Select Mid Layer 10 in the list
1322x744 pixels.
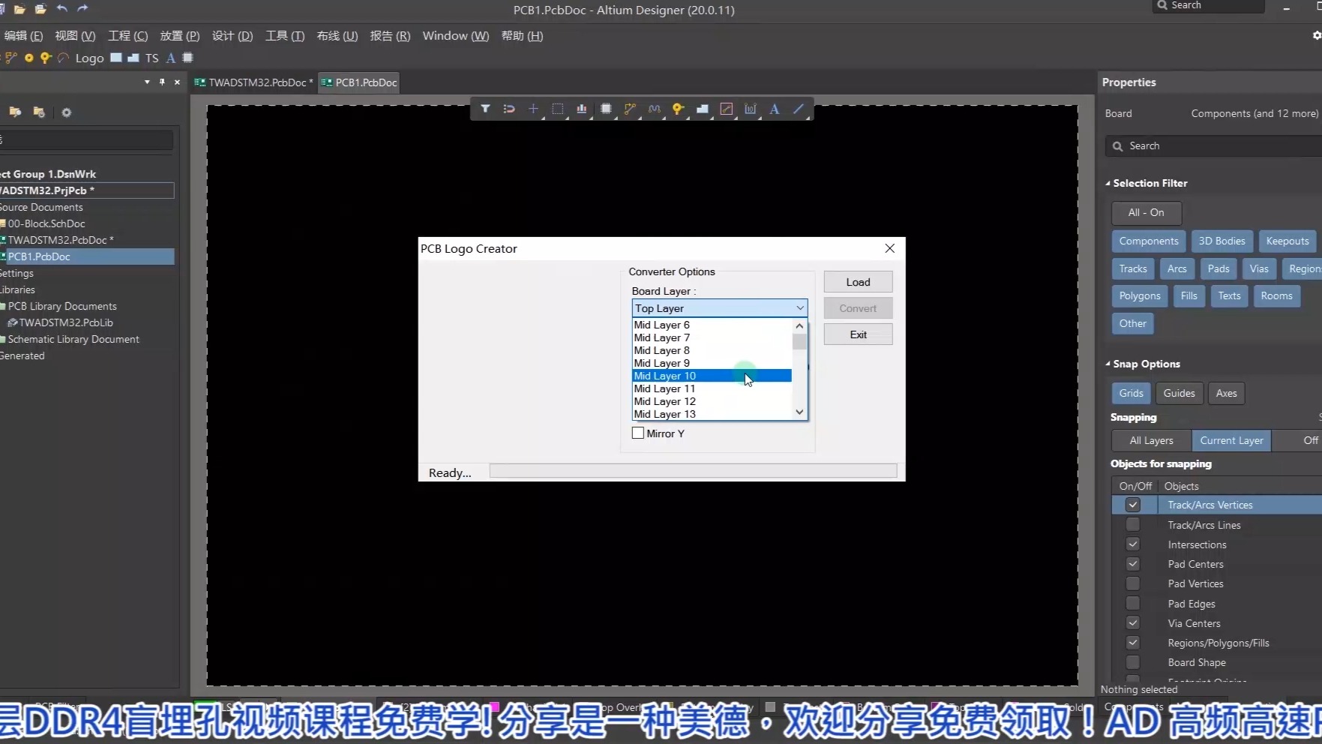(712, 376)
